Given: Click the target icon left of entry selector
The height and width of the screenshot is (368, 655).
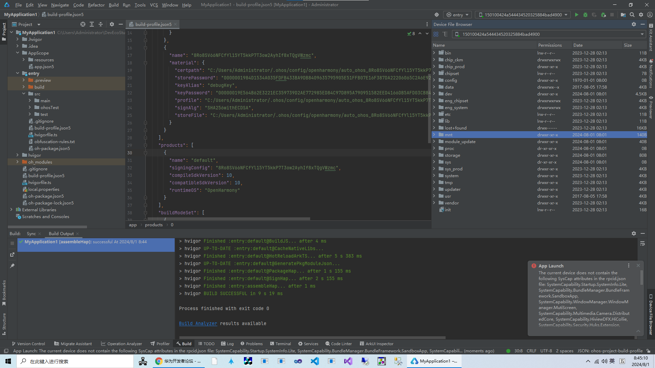Looking at the screenshot, I should (437, 15).
